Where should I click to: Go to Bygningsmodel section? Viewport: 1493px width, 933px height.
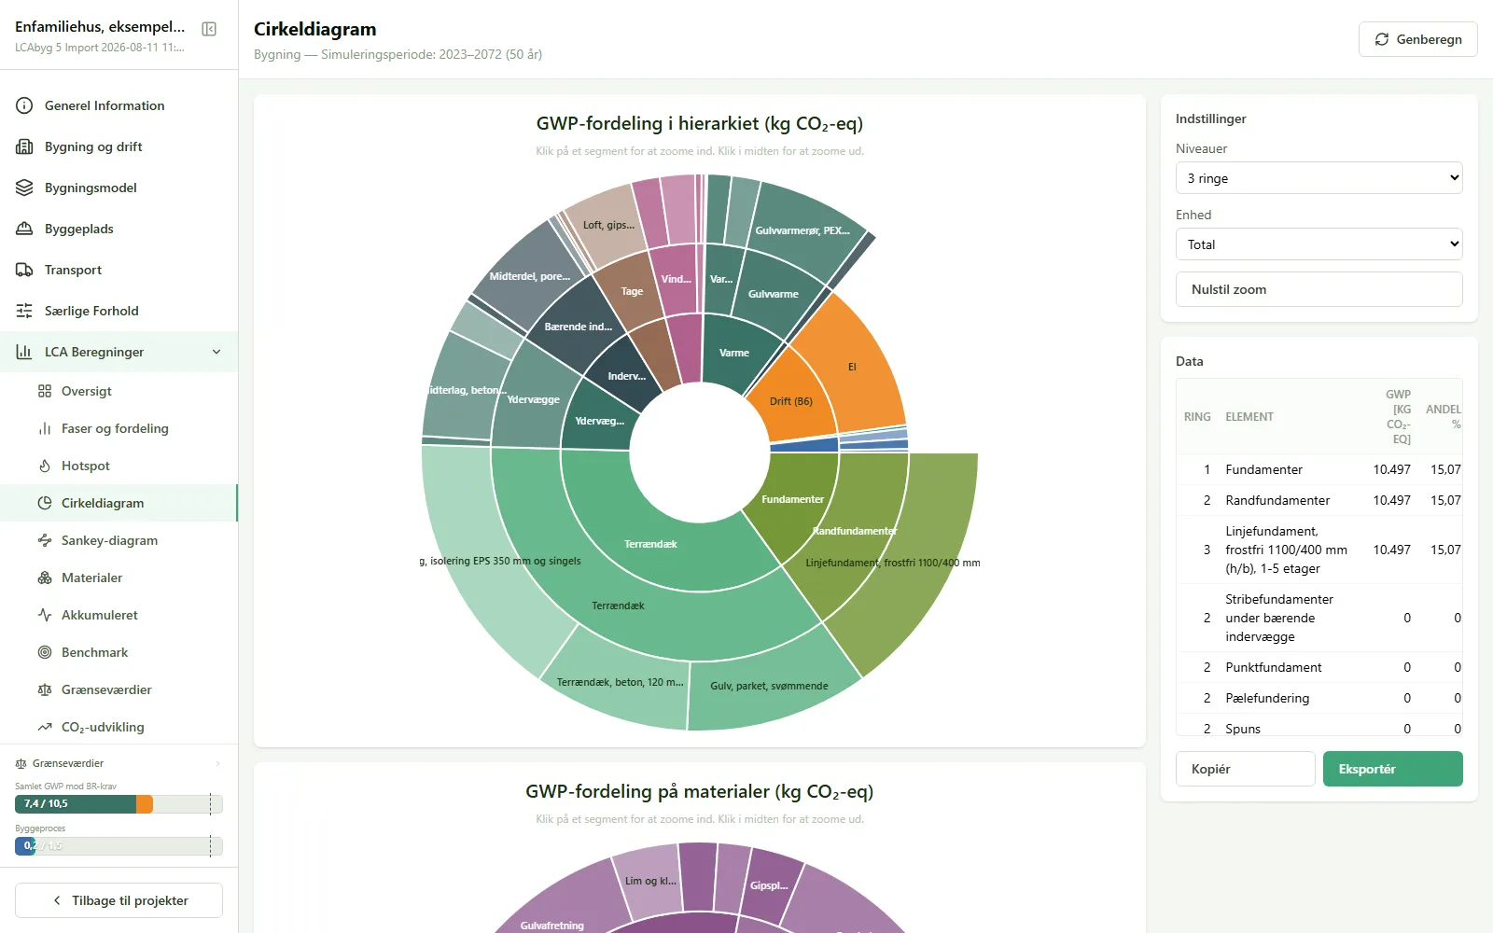[119, 188]
